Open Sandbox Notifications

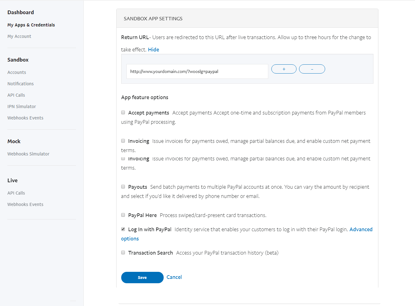pos(21,84)
